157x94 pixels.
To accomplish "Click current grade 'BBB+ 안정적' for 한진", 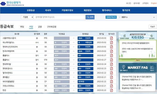I will [x=85, y=90].
